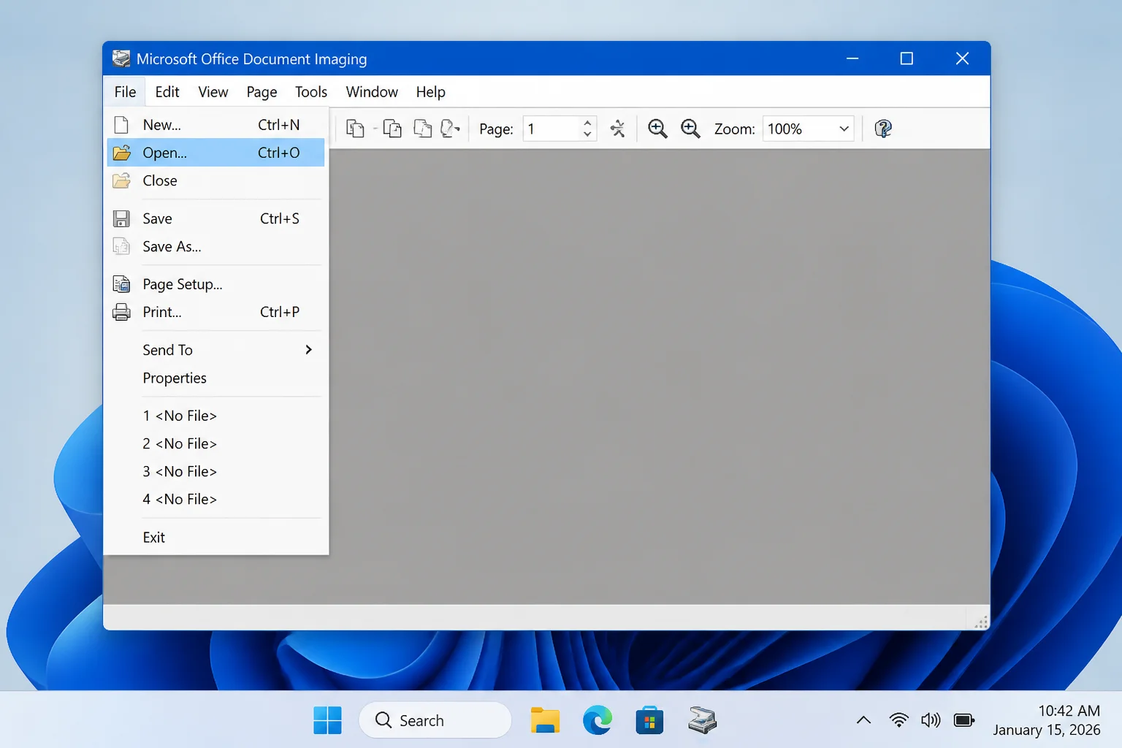Viewport: 1122px width, 748px height.
Task: Click the scissors-like icon after the Page field
Action: coord(617,129)
